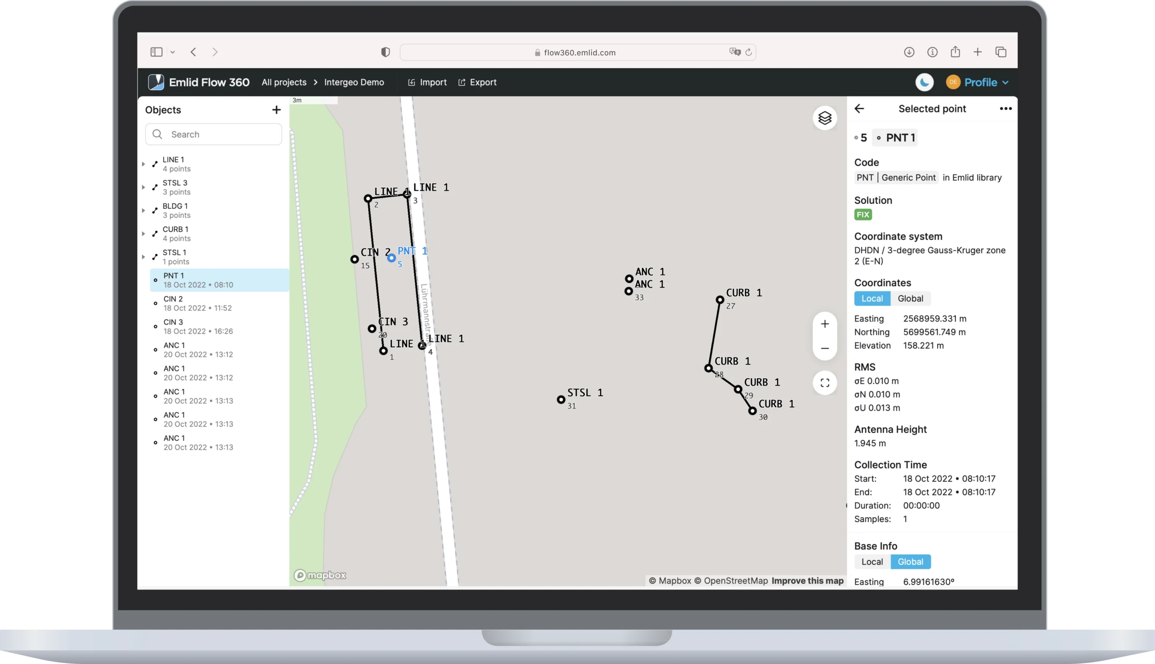Switch Base Info to Local

coord(872,561)
